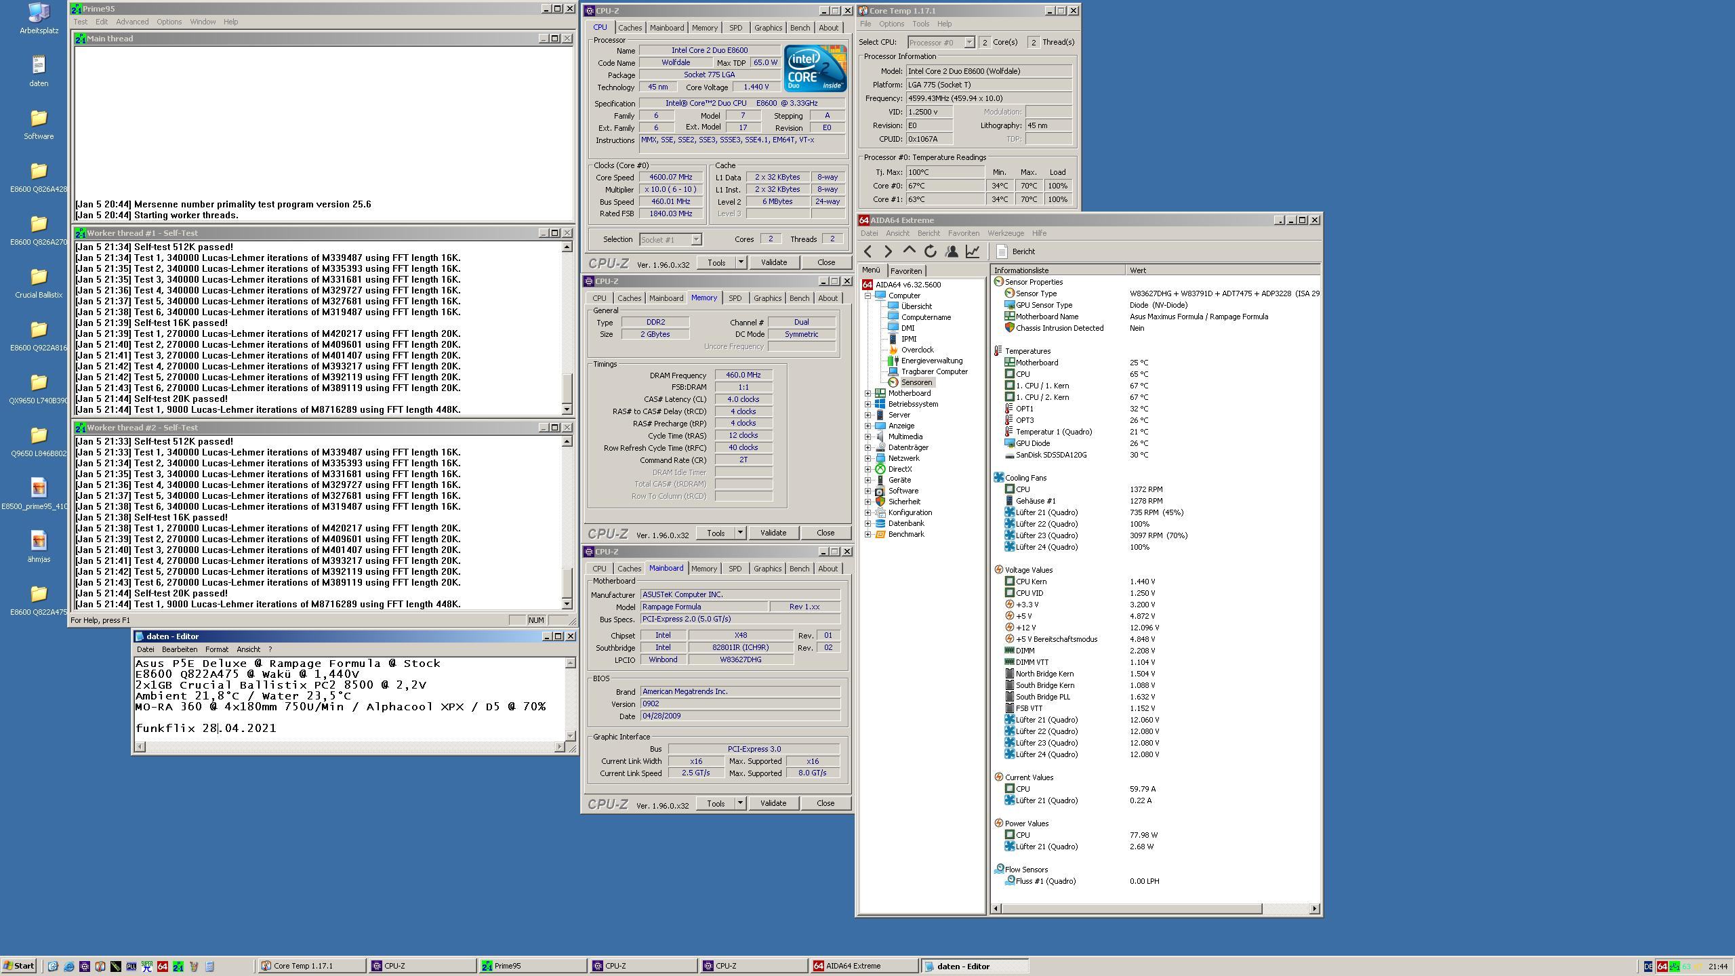Open Test menu in Prime95

(x=80, y=22)
